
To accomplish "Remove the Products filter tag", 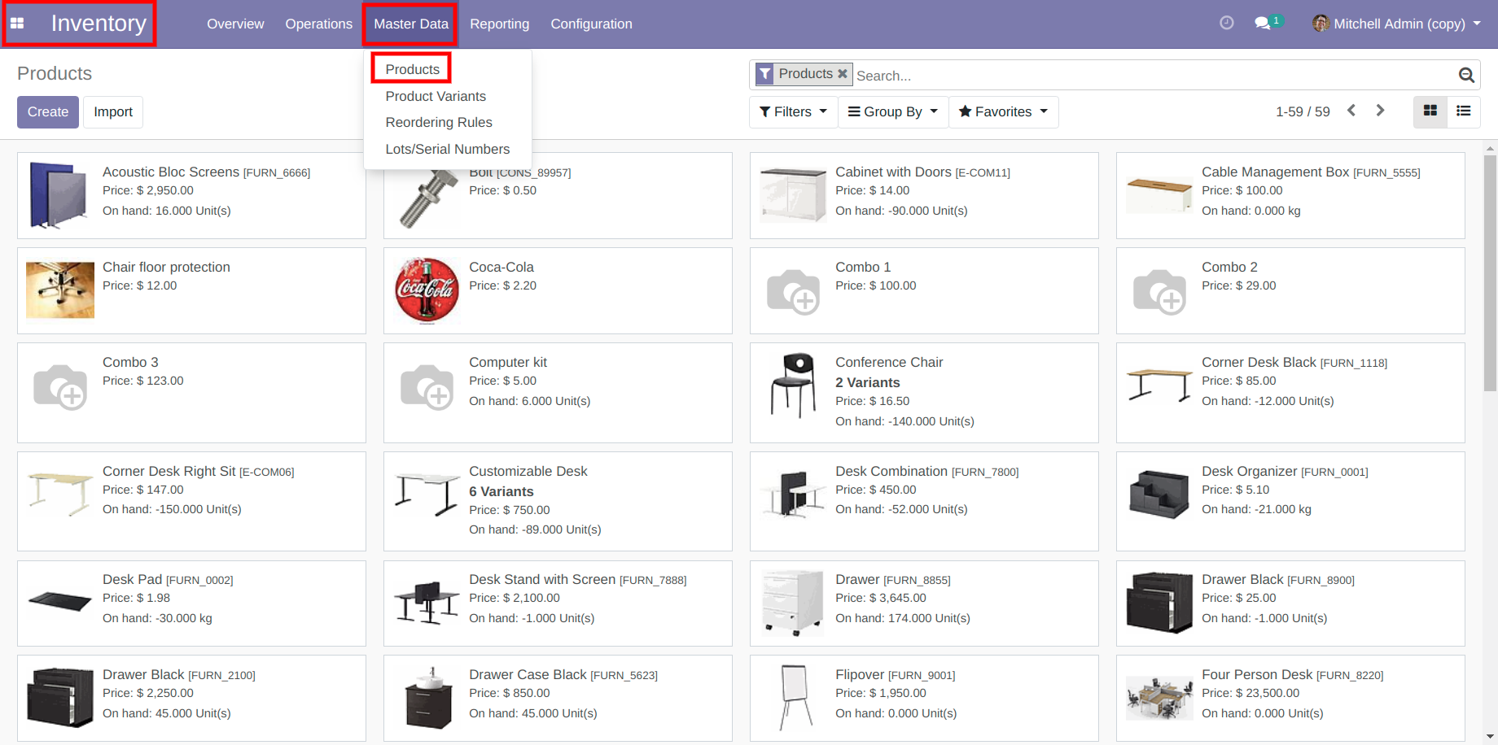I will (843, 74).
